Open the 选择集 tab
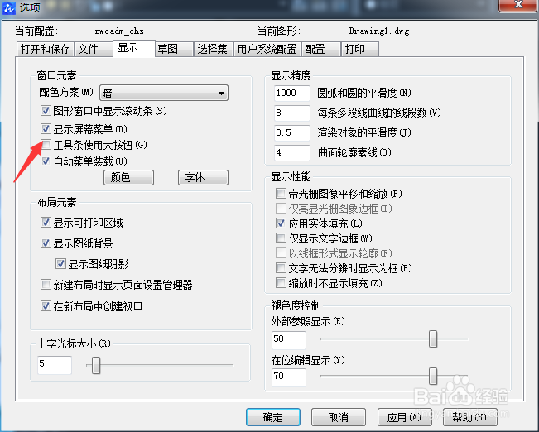The width and height of the screenshot is (539, 432). tap(213, 49)
